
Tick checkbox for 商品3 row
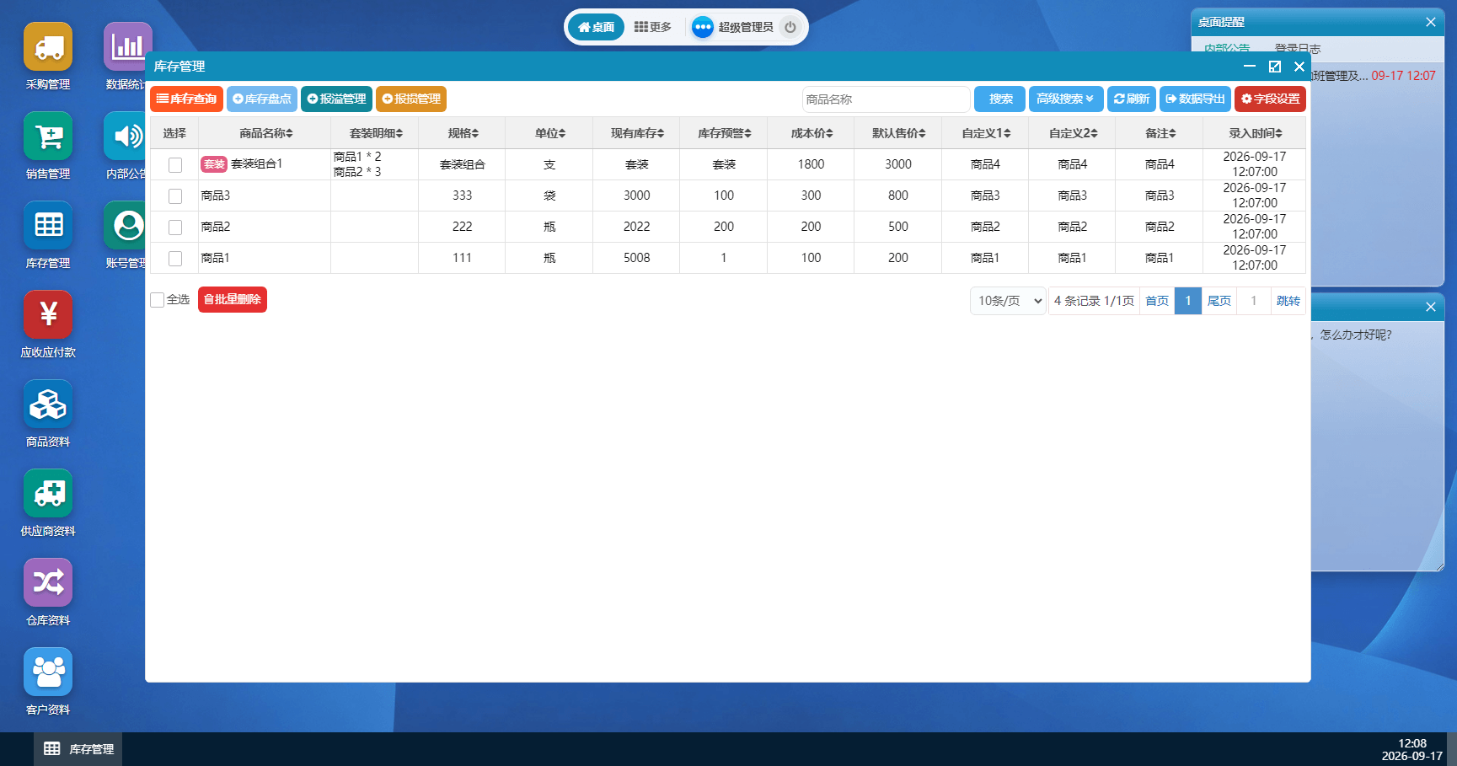pos(175,196)
